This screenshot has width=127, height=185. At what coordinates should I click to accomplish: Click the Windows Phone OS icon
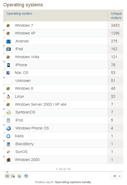tap(9, 128)
